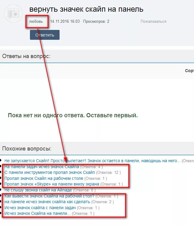Open author profile 'любовь'
The width and height of the screenshot is (194, 225).
[36, 22]
